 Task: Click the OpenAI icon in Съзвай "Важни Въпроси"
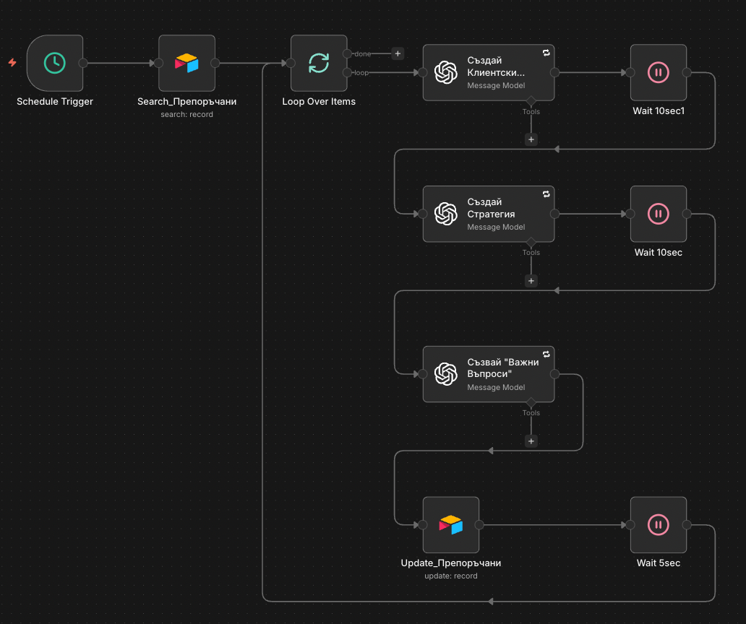click(x=447, y=373)
